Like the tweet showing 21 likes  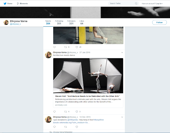pos(77,47)
